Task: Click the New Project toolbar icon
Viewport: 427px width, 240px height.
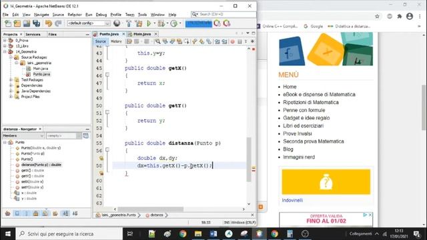Action: click(x=17, y=23)
